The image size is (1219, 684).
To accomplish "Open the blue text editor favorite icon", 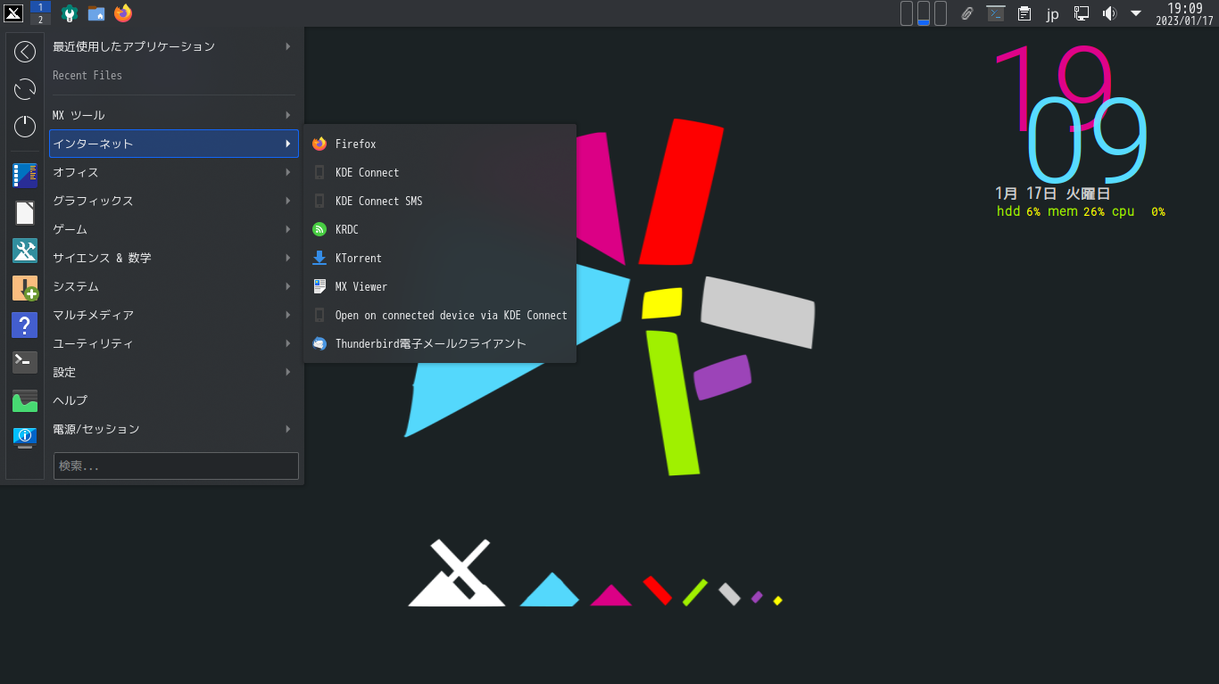I will point(25,176).
